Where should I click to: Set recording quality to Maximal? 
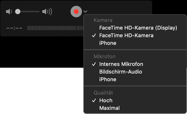click(109, 108)
